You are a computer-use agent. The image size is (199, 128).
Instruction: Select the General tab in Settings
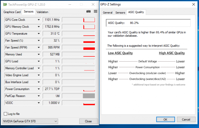click(107, 12)
